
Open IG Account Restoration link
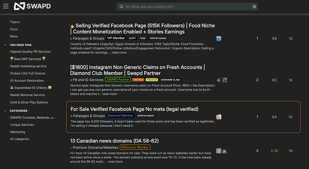click(27, 80)
